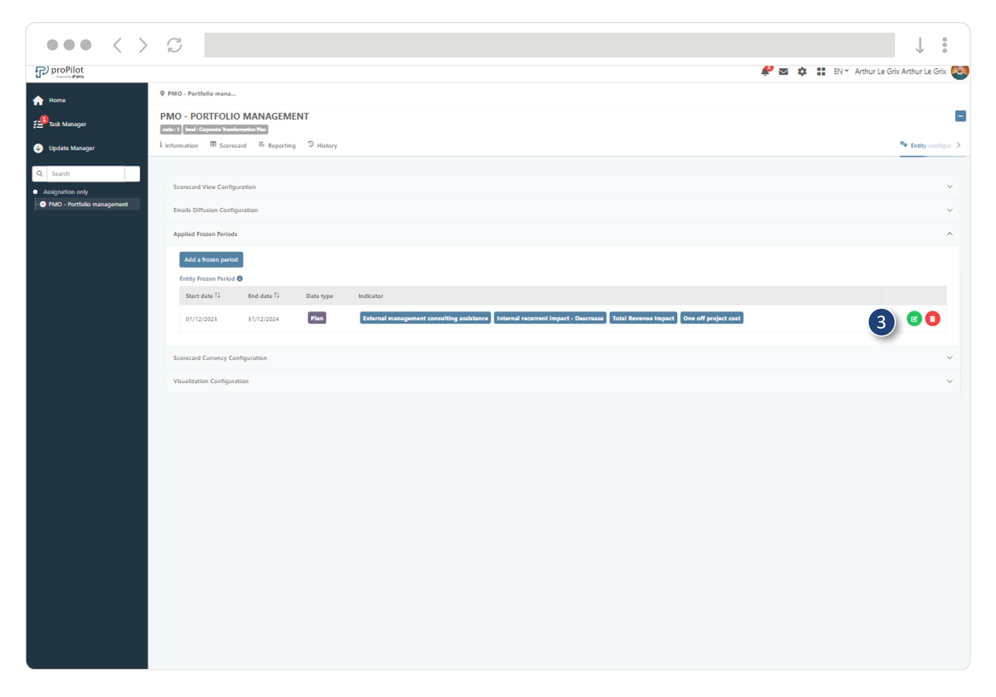
Task: Open the EN language dropdown
Action: (x=841, y=72)
